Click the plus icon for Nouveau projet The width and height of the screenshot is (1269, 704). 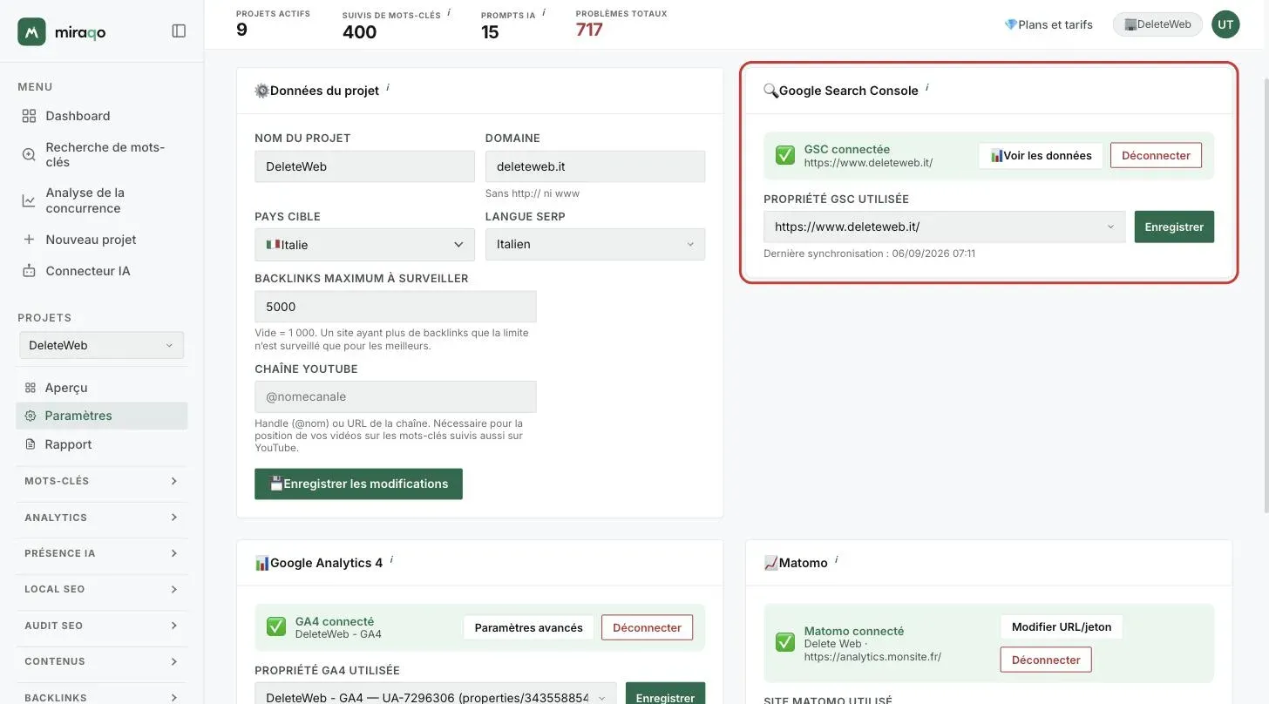29,240
